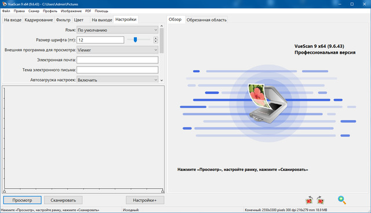This screenshot has width=371, height=213.
Task: Click the zoom in magnifier icon
Action: click(x=341, y=200)
